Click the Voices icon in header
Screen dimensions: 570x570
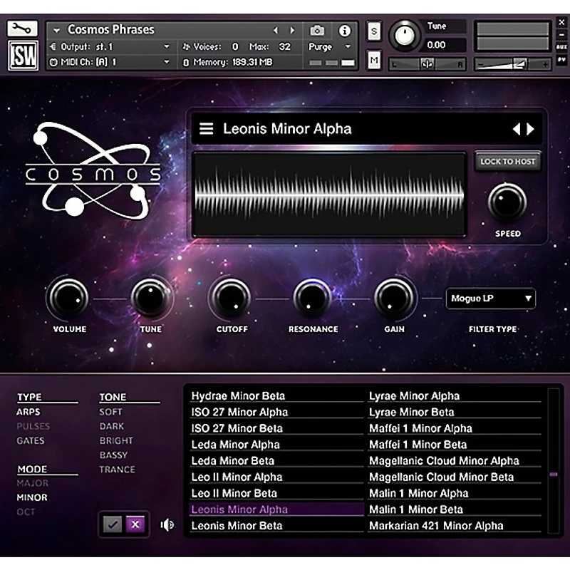coord(186,46)
